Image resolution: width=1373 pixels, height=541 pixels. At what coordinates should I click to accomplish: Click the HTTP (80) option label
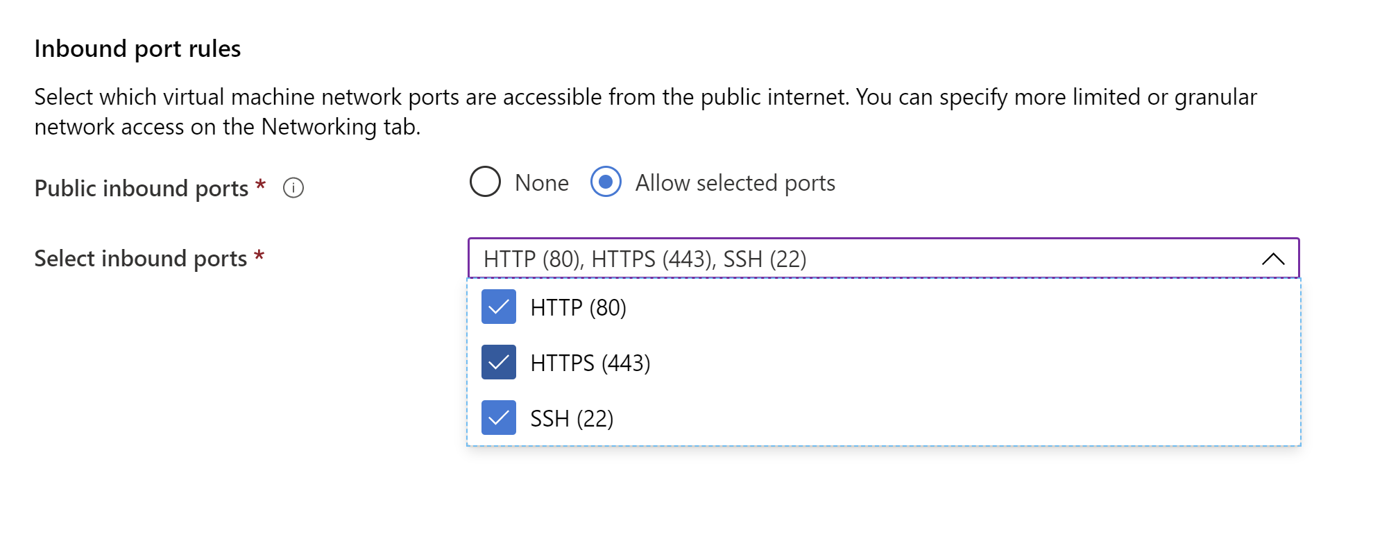[578, 307]
